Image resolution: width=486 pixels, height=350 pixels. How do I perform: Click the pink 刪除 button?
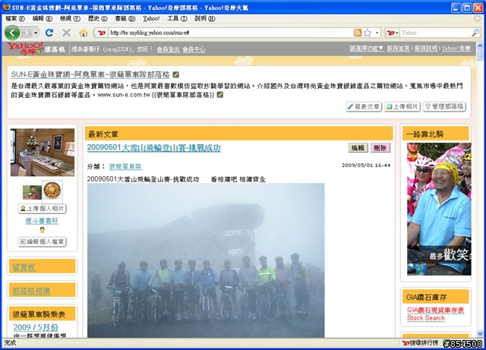pos(380,148)
